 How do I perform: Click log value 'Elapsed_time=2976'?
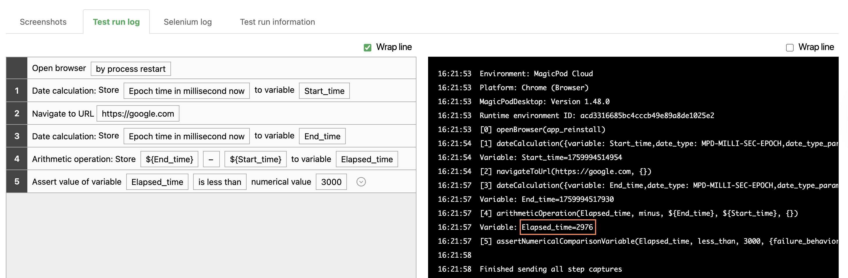point(557,227)
